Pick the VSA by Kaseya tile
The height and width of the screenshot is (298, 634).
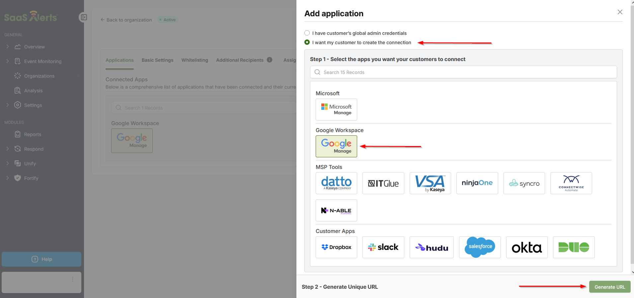[430, 183]
